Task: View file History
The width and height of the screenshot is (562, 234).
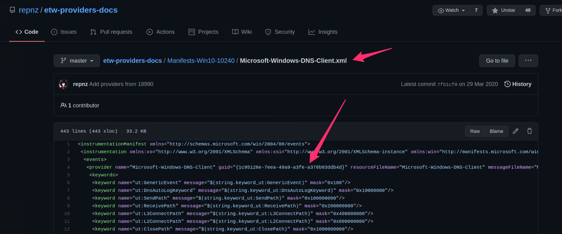Action: click(x=518, y=84)
